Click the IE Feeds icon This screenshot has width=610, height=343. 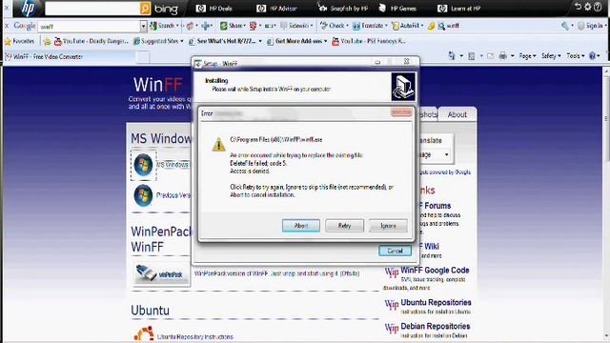click(x=472, y=56)
